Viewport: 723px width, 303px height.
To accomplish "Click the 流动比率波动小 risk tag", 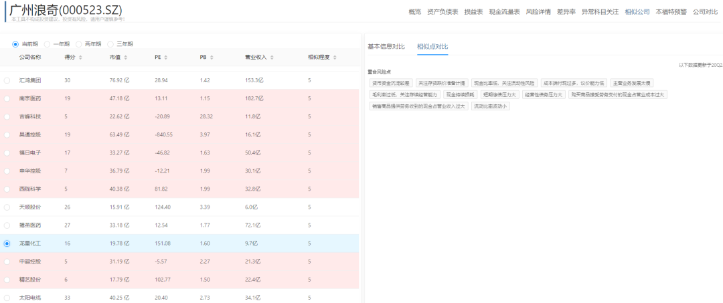I will [x=491, y=106].
